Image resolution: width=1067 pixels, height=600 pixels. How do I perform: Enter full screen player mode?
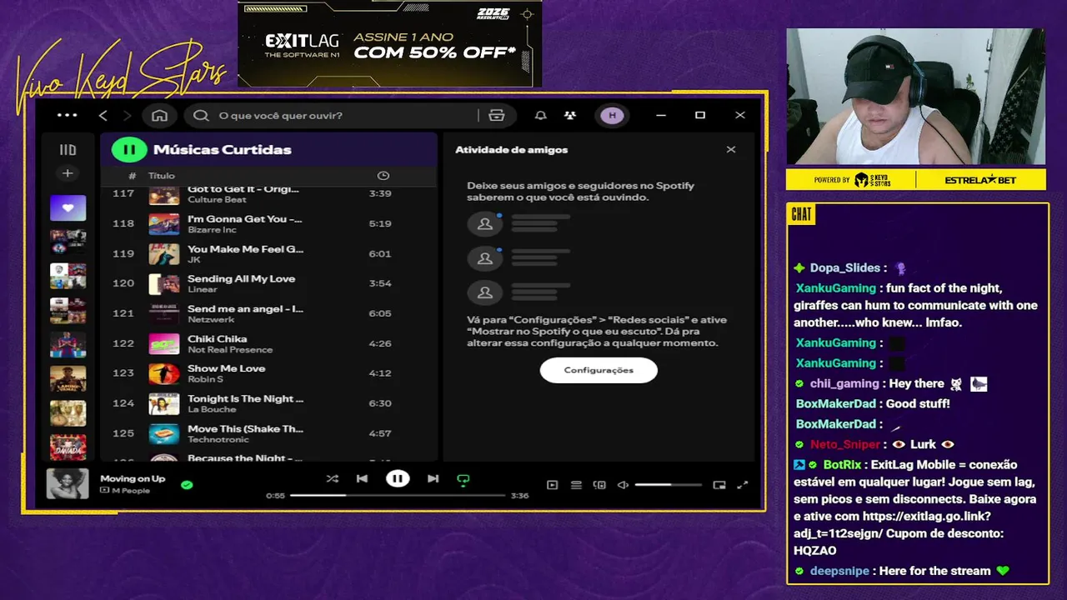(743, 485)
